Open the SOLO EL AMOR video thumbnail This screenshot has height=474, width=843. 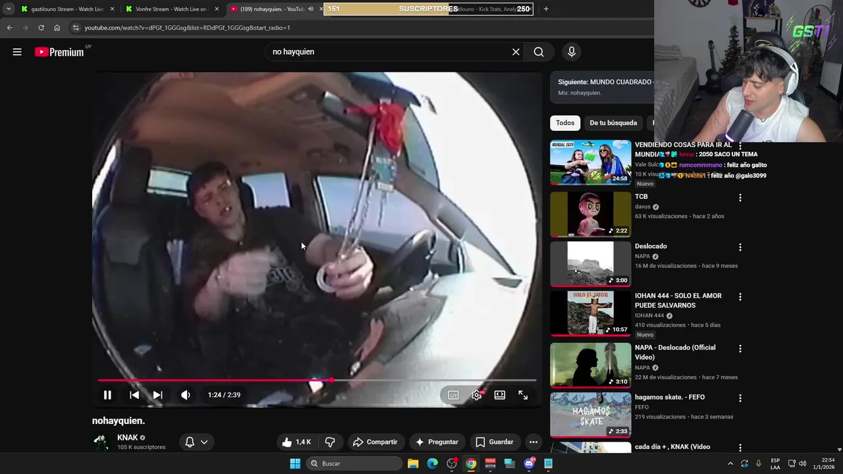591,313
